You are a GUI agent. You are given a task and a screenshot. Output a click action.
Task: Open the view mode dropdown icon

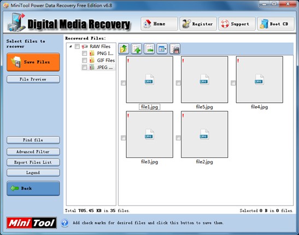(x=162, y=49)
